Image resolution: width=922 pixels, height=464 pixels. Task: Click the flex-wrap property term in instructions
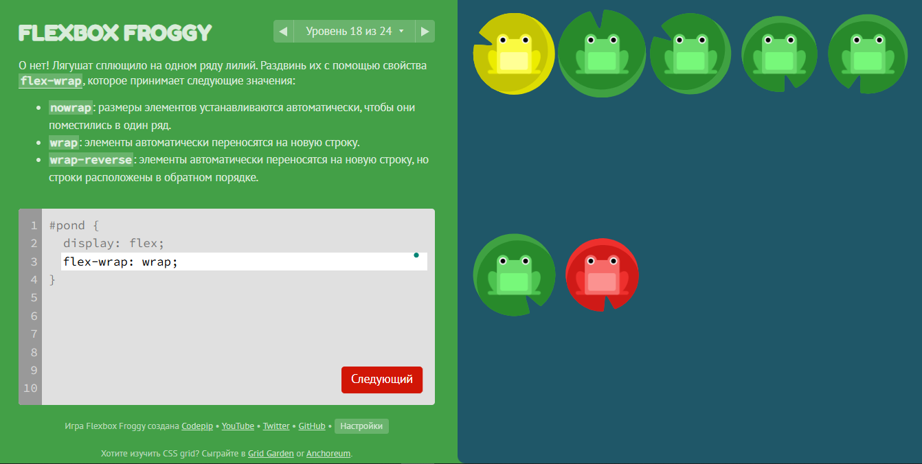click(x=51, y=81)
